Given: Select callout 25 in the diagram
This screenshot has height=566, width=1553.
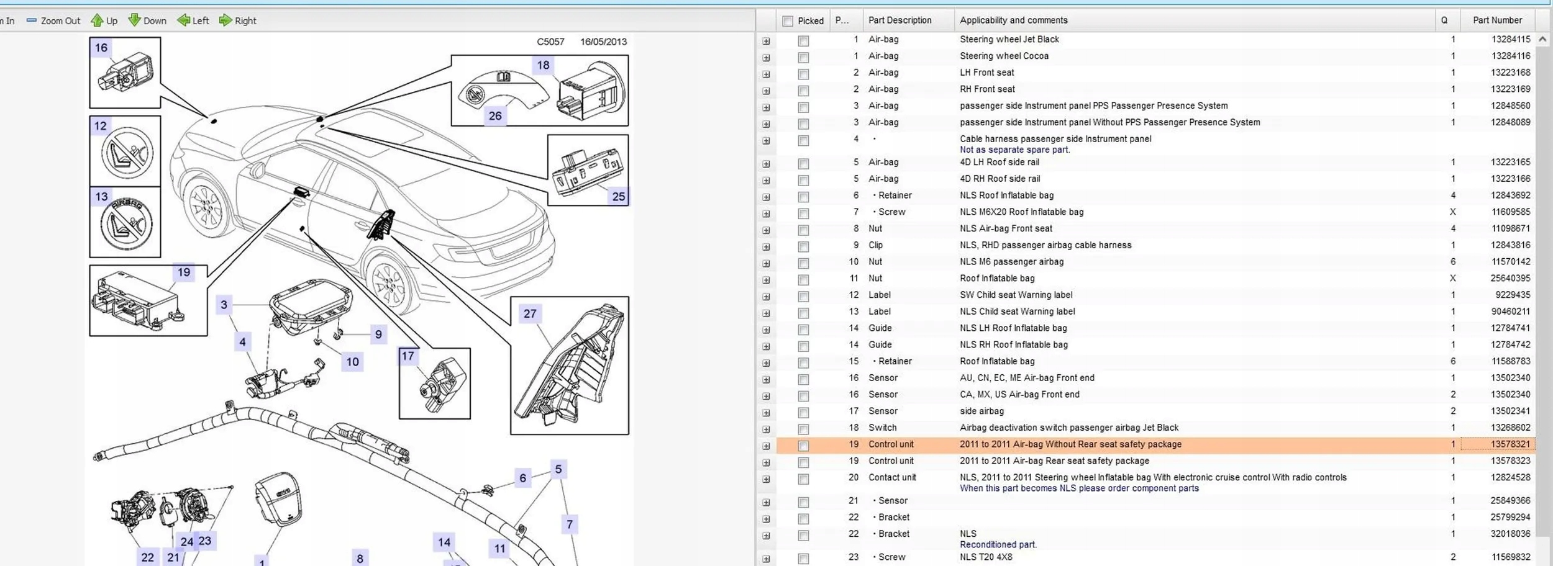Looking at the screenshot, I should [x=619, y=197].
